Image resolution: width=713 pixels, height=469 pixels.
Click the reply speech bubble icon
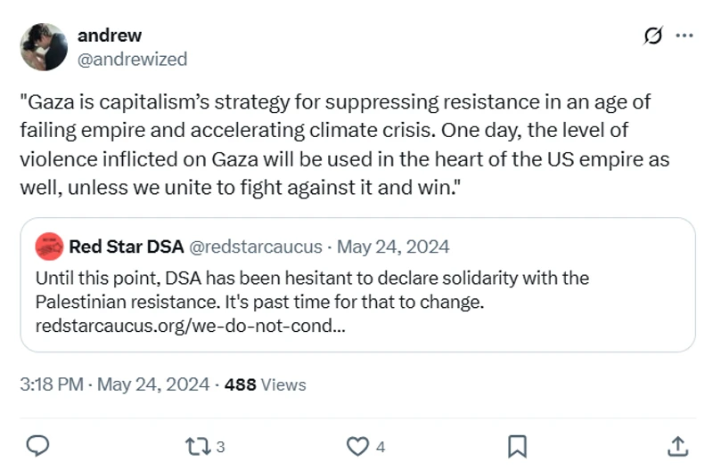37,445
